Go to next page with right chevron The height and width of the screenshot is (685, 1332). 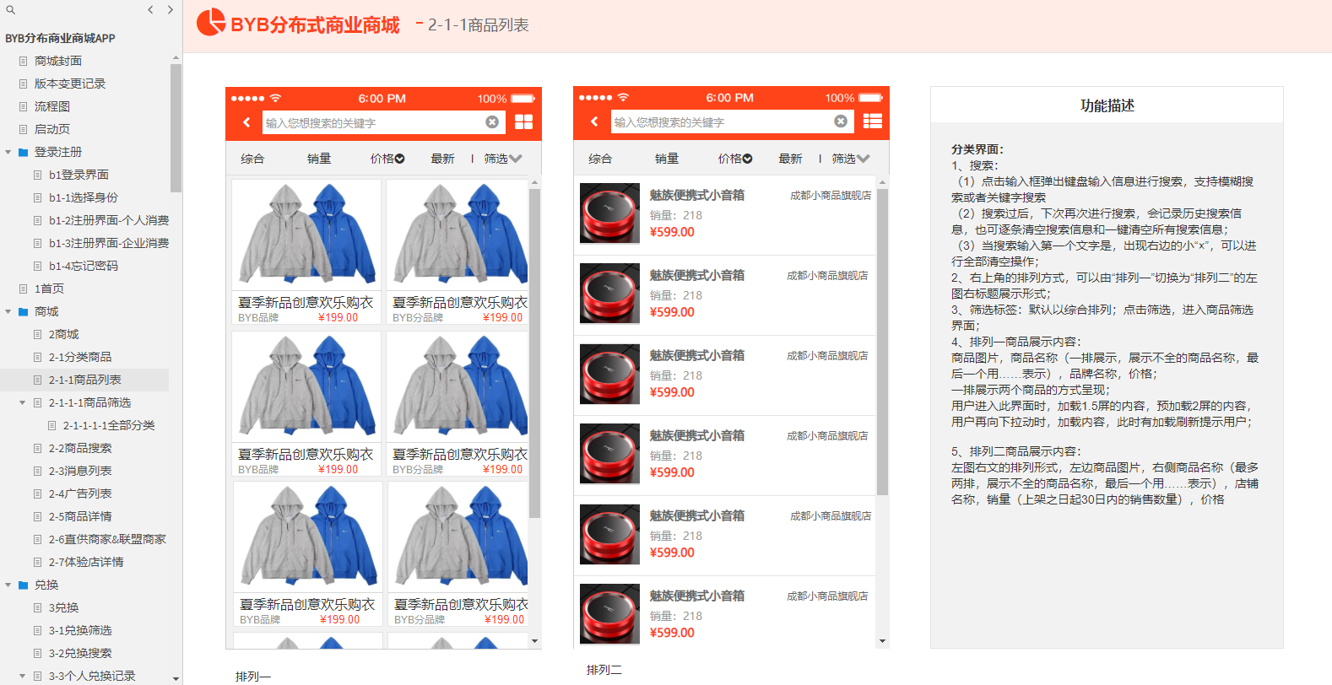(170, 10)
